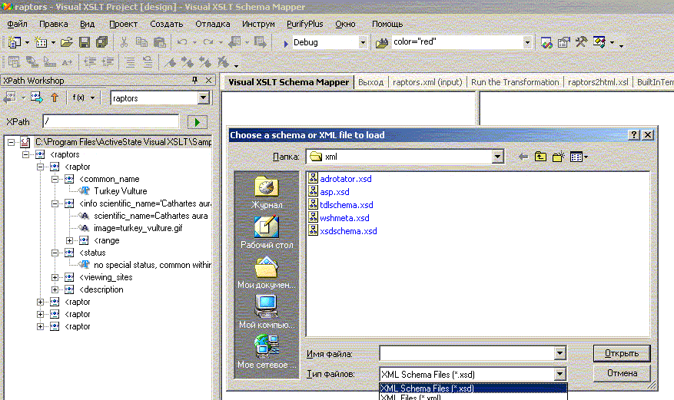
Task: Click the Save floppy disk icon
Action: (85, 42)
